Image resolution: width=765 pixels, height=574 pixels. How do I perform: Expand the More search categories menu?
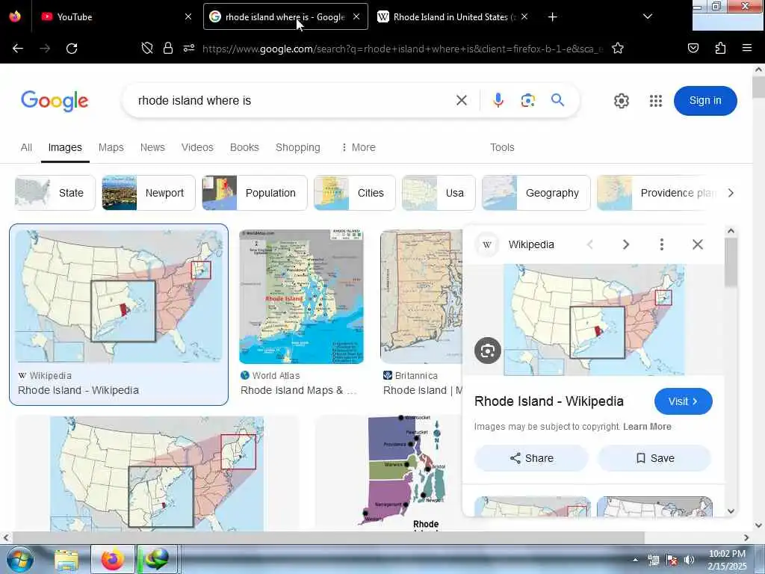(359, 147)
